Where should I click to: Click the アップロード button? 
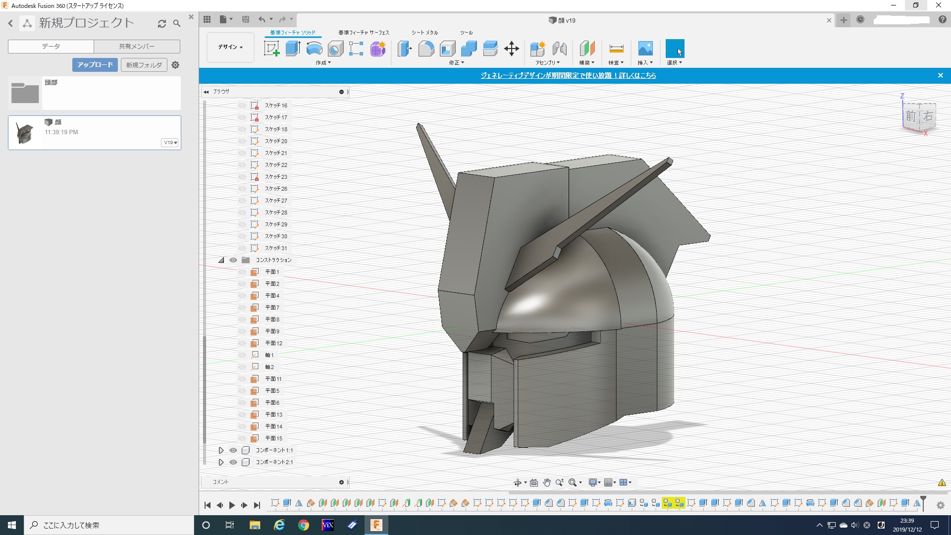click(95, 65)
